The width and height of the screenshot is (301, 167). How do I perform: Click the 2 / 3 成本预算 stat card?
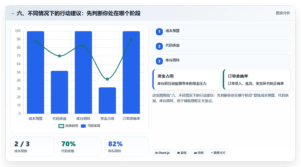point(33,147)
